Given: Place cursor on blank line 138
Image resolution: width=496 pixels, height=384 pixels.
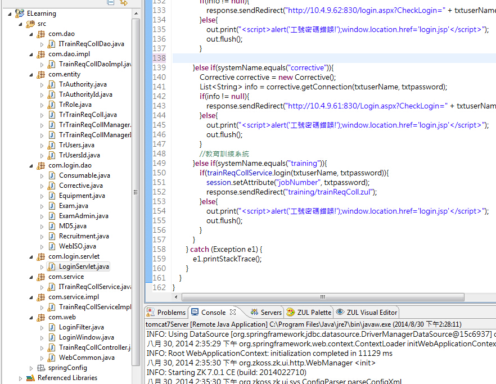Looking at the screenshot, I should tap(334, 58).
